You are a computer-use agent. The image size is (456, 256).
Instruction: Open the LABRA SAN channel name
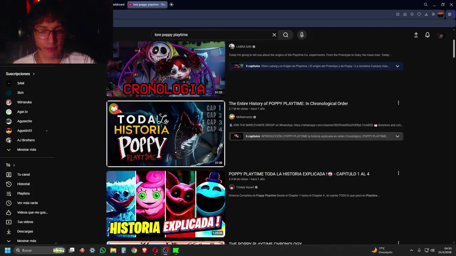(244, 47)
